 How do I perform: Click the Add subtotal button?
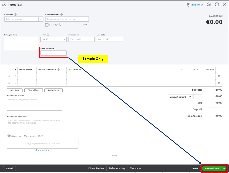pos(53,90)
